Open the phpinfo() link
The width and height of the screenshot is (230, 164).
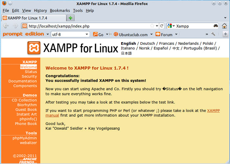(28, 119)
